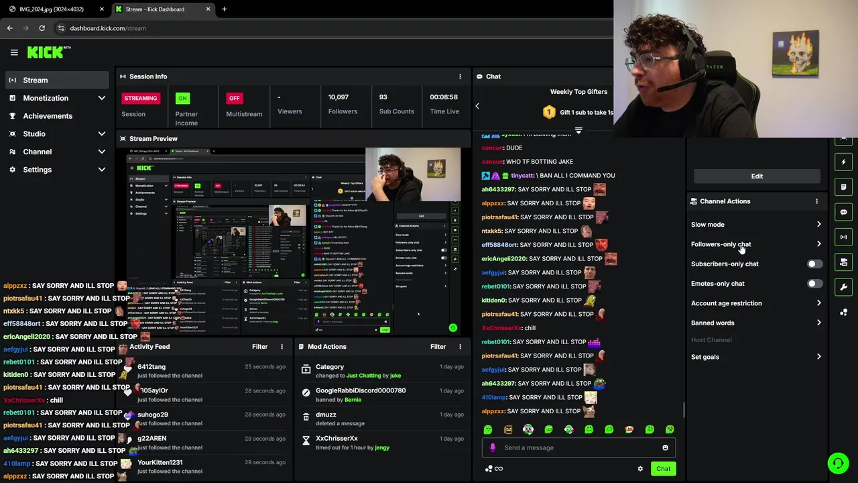Open Slow mode options arrow
The image size is (858, 483).
click(818, 225)
